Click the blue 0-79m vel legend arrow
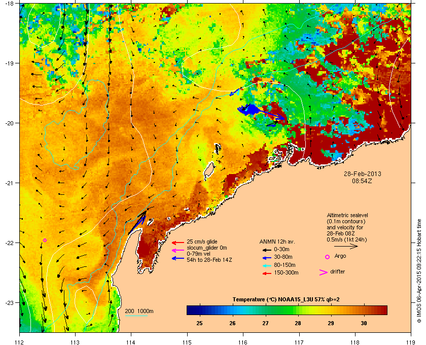 [178, 258]
